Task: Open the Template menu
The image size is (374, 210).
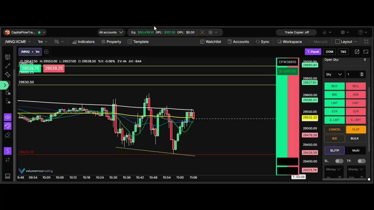Action: 138,42
